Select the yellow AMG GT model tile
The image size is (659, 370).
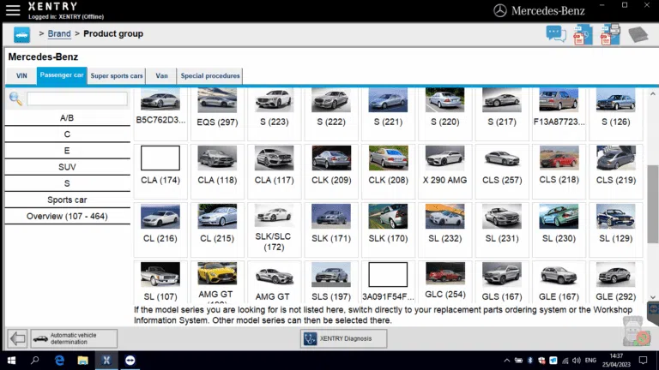pyautogui.click(x=217, y=282)
